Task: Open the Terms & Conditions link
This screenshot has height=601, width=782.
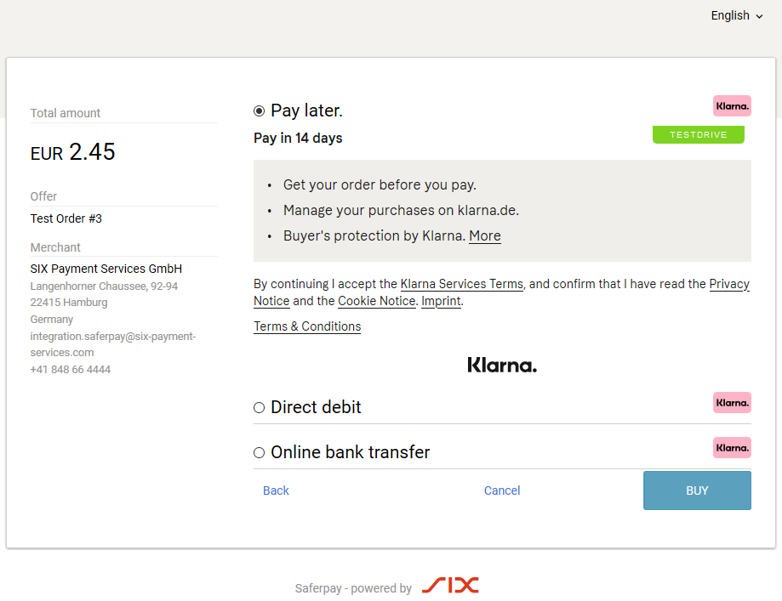Action: click(307, 326)
